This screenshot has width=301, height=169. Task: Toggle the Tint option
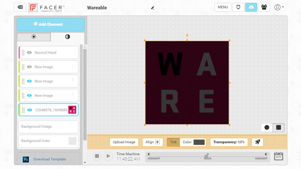(173, 142)
